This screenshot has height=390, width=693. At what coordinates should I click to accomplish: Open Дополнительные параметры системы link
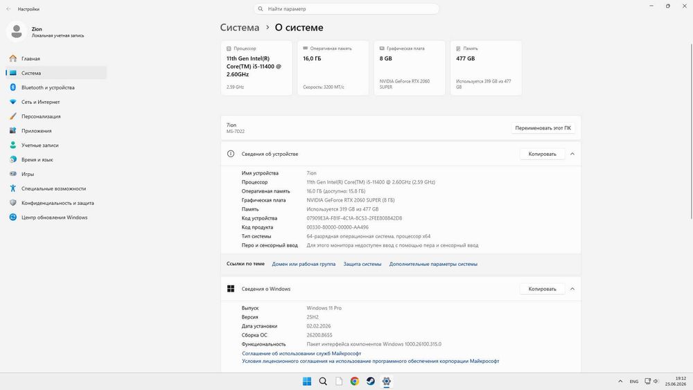click(433, 264)
